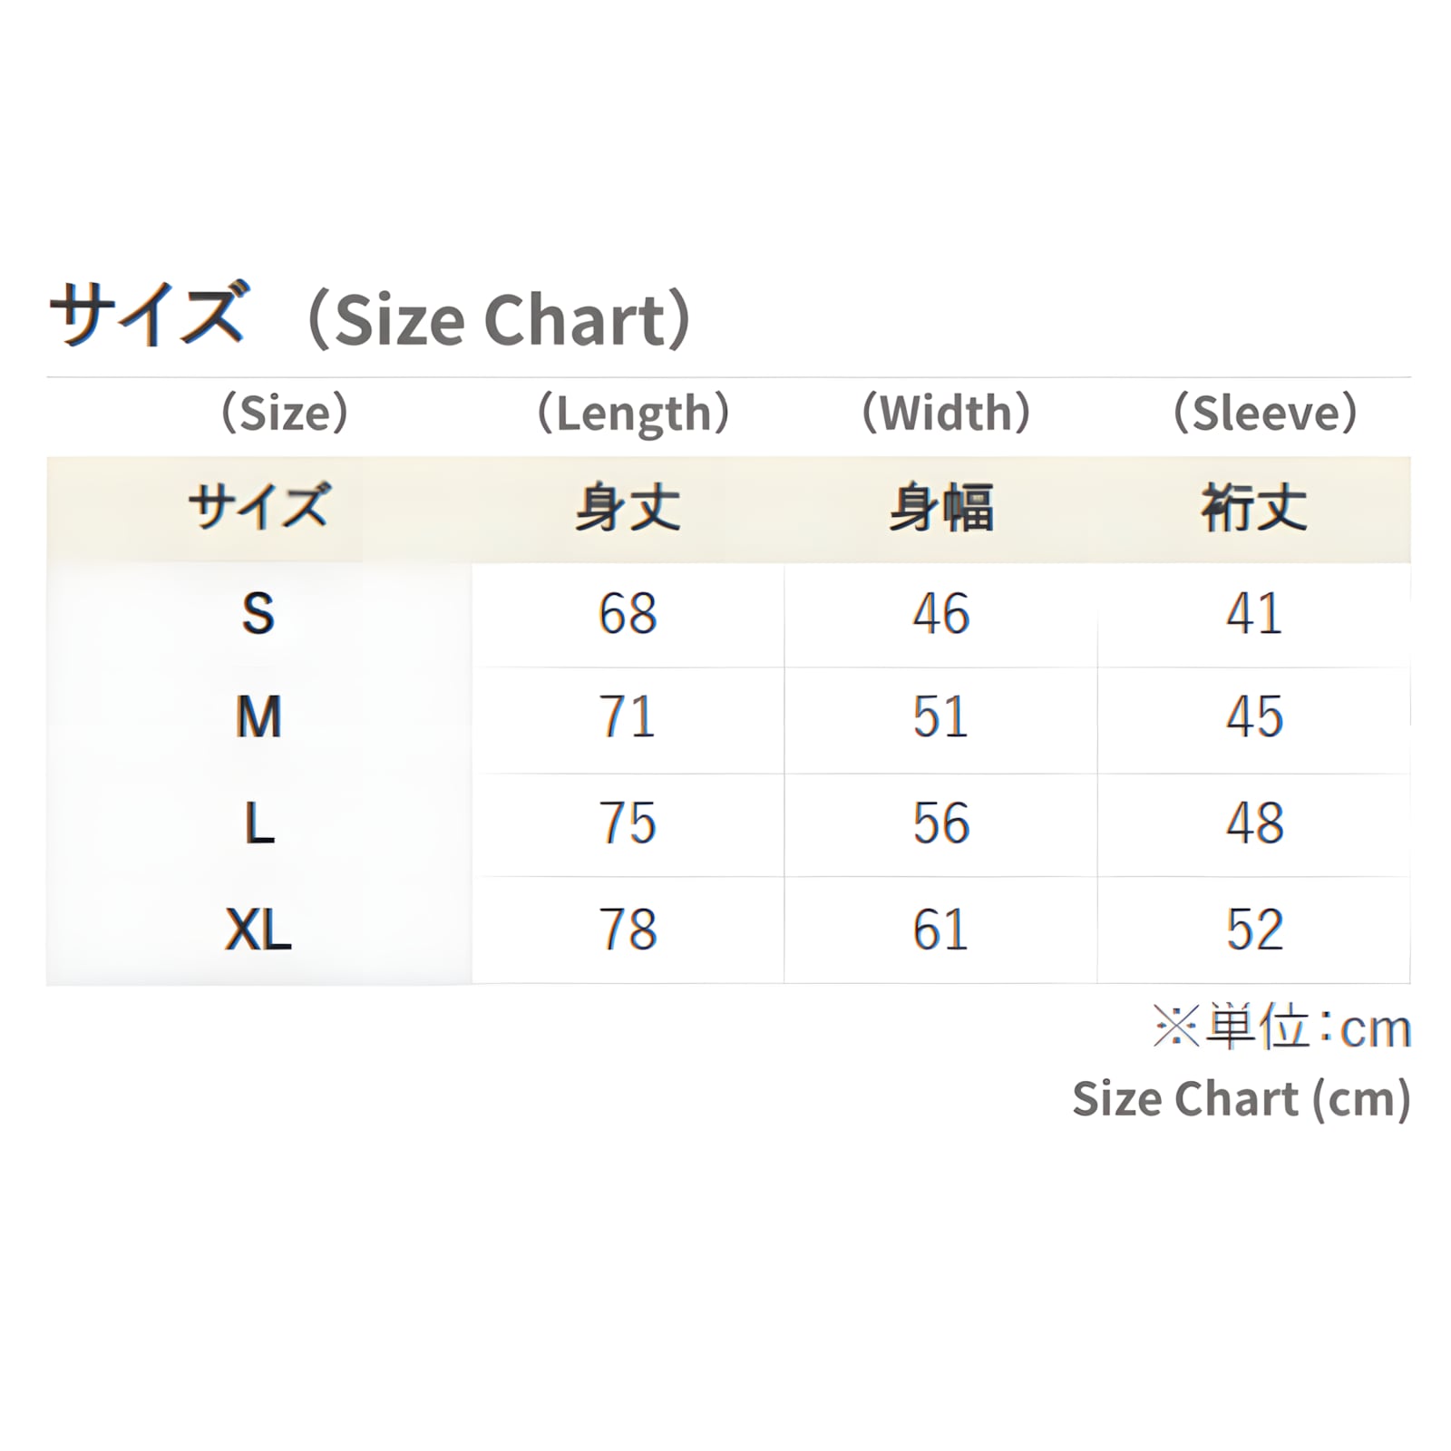Select the XL length value 78
Screen dimensions: 1451x1451
(x=628, y=930)
